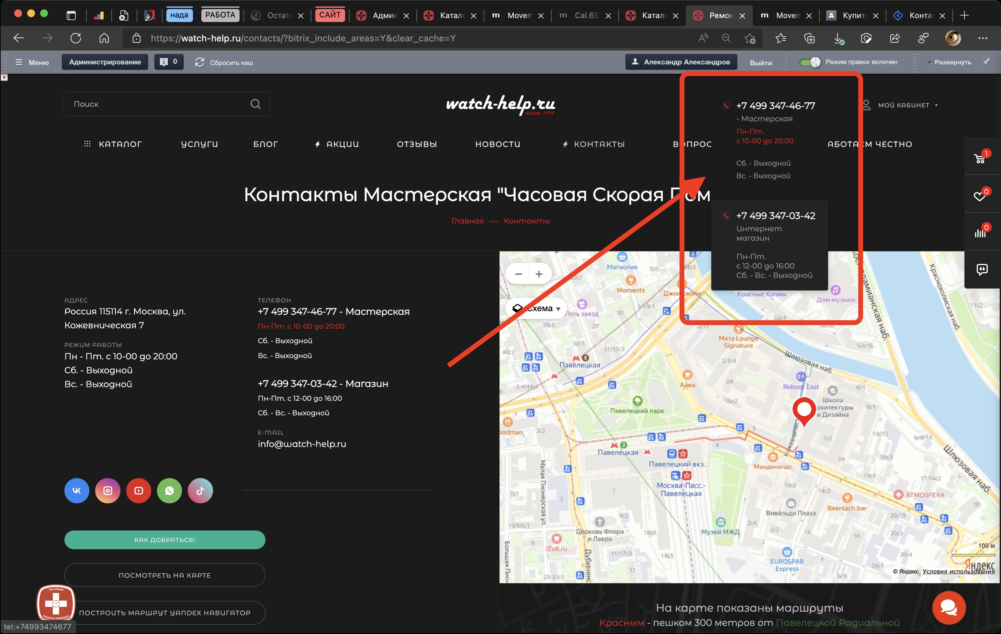This screenshot has height=634, width=1001.
Task: Open the share icon in browser toolbar
Action: click(895, 38)
